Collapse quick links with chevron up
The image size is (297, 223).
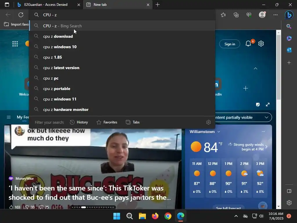tap(255, 69)
